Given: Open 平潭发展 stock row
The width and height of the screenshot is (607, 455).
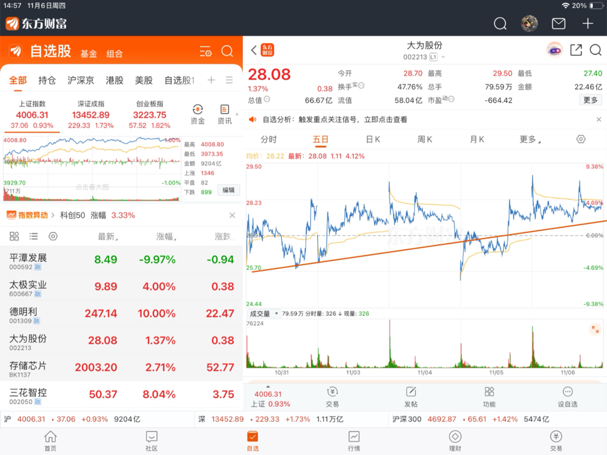Looking at the screenshot, I should coord(122,259).
